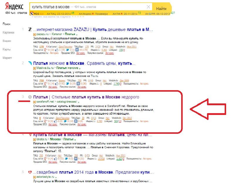Open the ZAZAZU store result title
This screenshot has width=237, height=183.
pos(93,29)
